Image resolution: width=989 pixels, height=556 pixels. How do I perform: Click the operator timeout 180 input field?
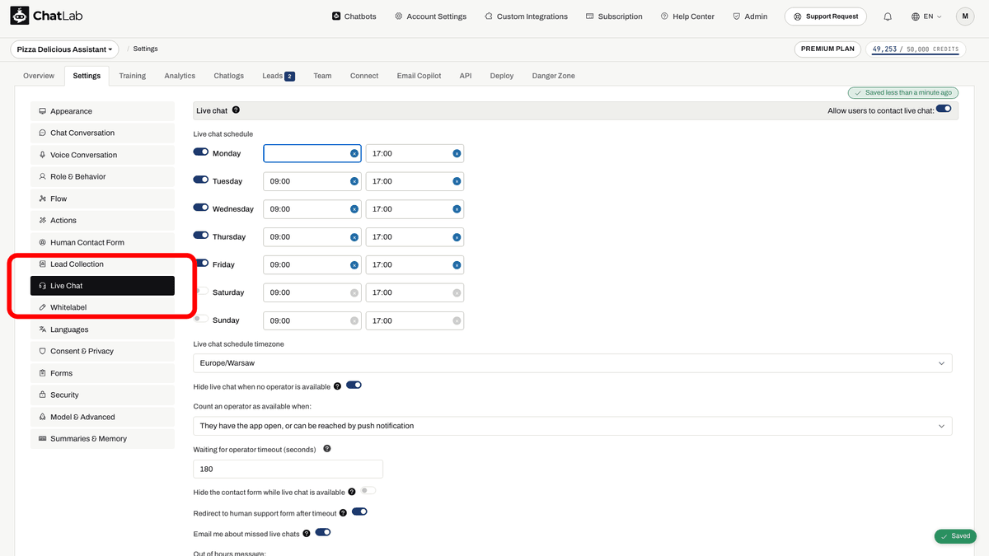(x=288, y=469)
